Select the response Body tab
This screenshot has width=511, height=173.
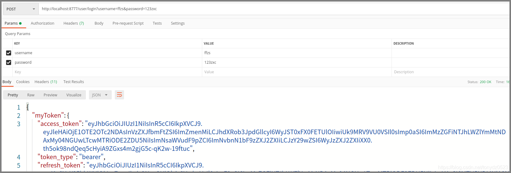(7, 82)
